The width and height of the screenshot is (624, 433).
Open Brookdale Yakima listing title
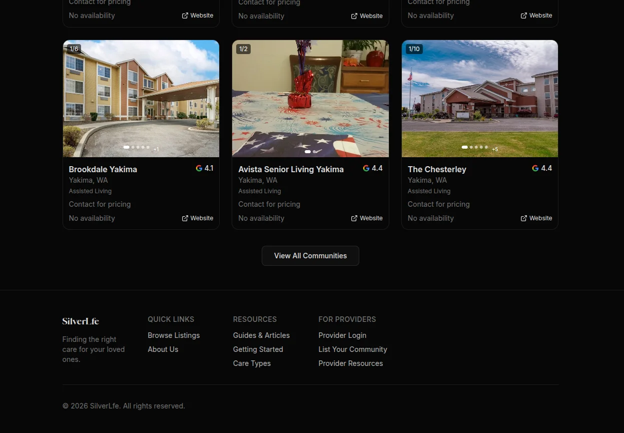pos(103,169)
